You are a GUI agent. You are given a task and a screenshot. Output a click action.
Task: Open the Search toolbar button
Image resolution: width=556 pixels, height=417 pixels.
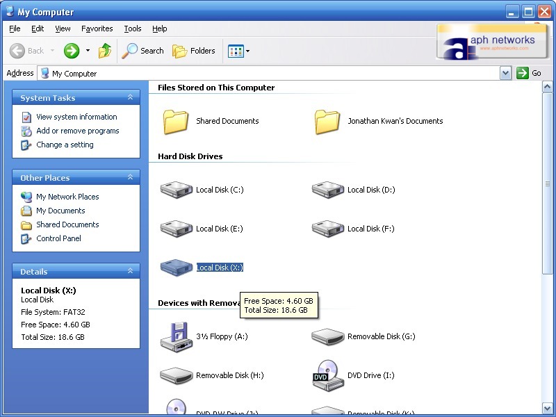click(x=142, y=51)
